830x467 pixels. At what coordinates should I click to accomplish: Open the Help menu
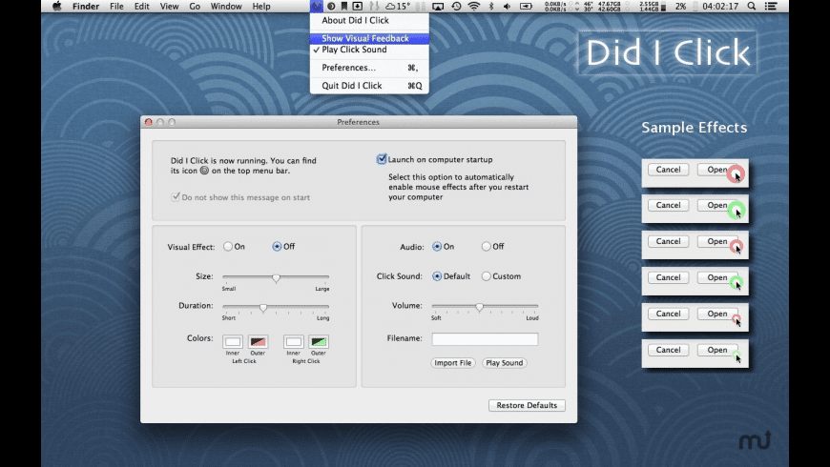pos(261,7)
